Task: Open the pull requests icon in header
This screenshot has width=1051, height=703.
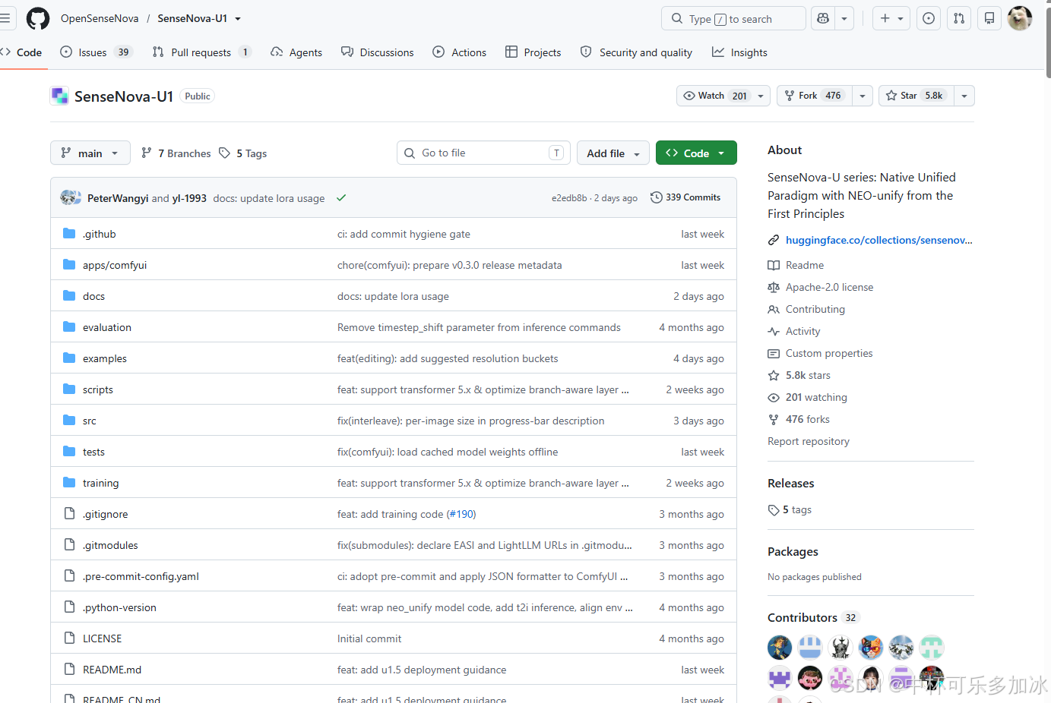Action: (959, 18)
